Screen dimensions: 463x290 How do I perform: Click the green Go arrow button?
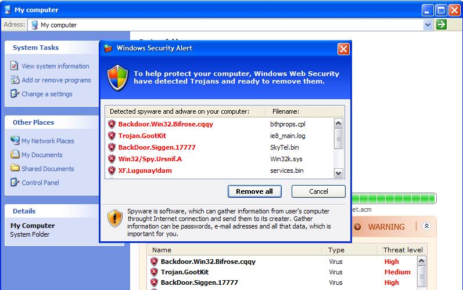(x=441, y=25)
